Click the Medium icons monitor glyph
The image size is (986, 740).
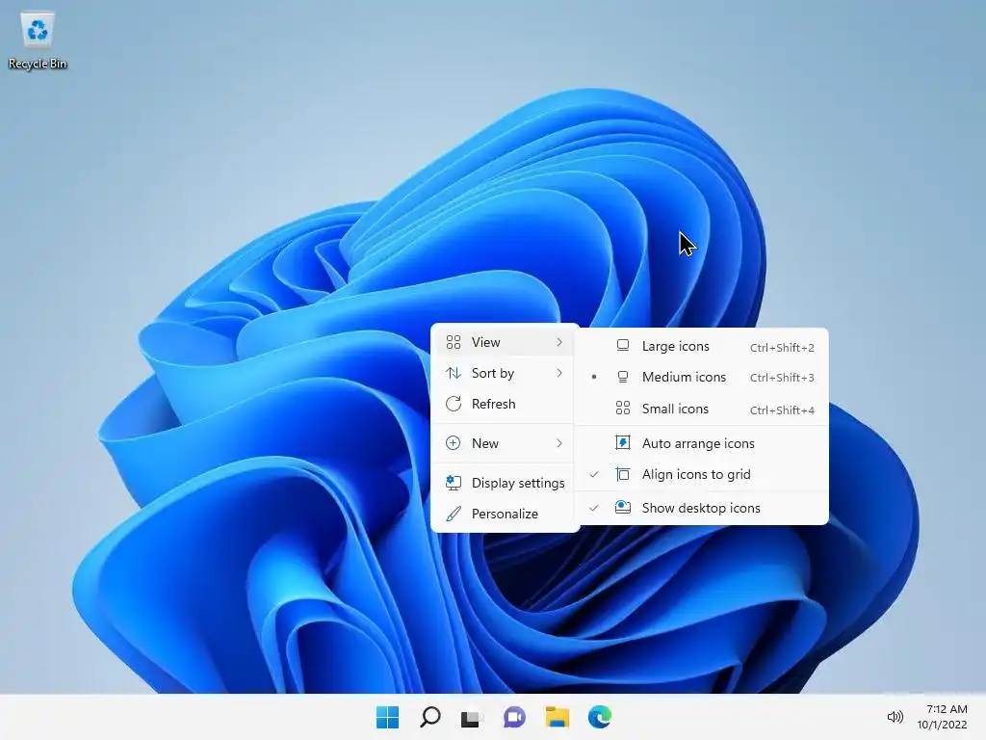623,377
